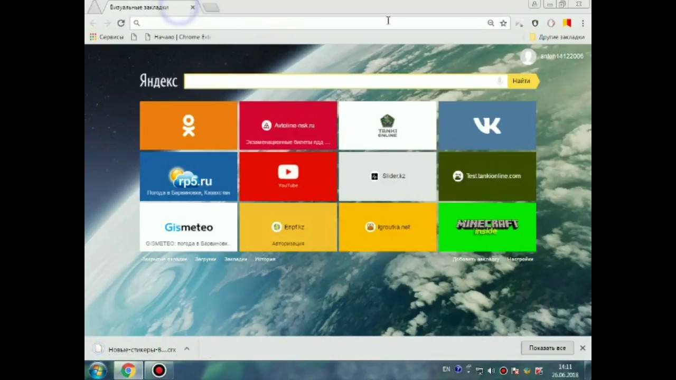
Task: Open the rp5.ru weather tile
Action: pyautogui.click(x=189, y=176)
